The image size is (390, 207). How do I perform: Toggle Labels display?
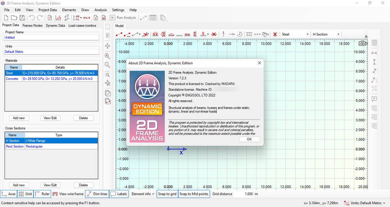click(119, 194)
